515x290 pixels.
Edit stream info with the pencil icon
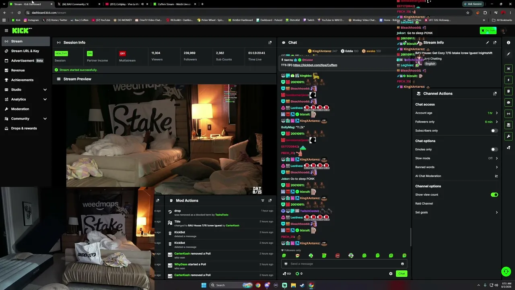coord(487,42)
